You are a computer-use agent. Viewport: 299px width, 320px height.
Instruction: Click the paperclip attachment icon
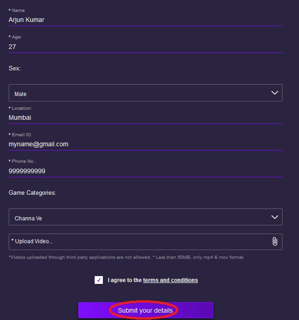coord(275,241)
